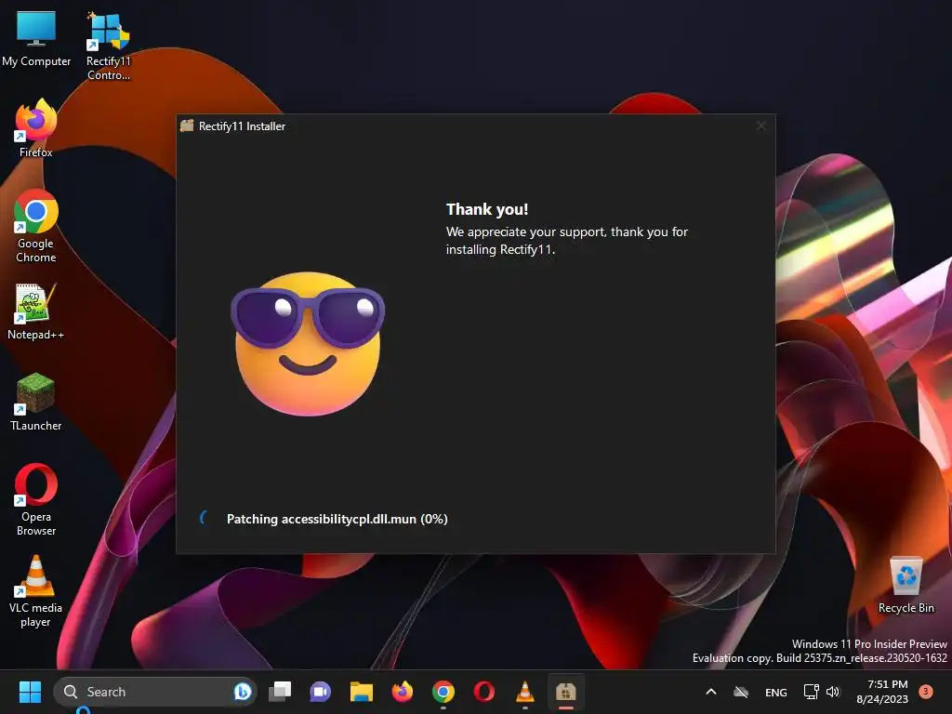
Task: Launch Opera from the taskbar
Action: 483,692
